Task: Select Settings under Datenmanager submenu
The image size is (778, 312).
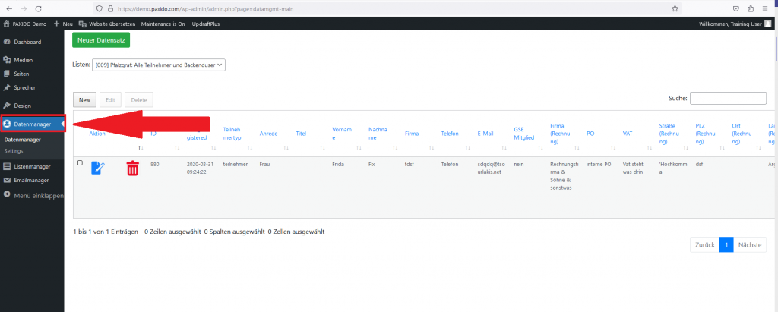Action: [14, 151]
